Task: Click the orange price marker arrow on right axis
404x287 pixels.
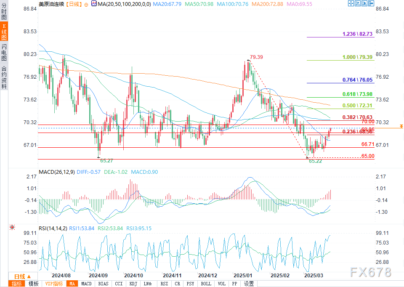Action: (401, 126)
